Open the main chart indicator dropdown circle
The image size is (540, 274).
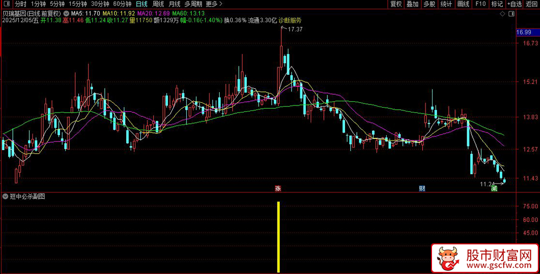coord(66,14)
